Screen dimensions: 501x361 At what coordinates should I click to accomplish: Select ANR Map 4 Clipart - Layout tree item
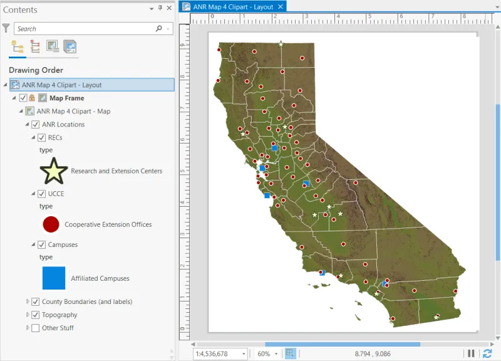click(x=61, y=85)
